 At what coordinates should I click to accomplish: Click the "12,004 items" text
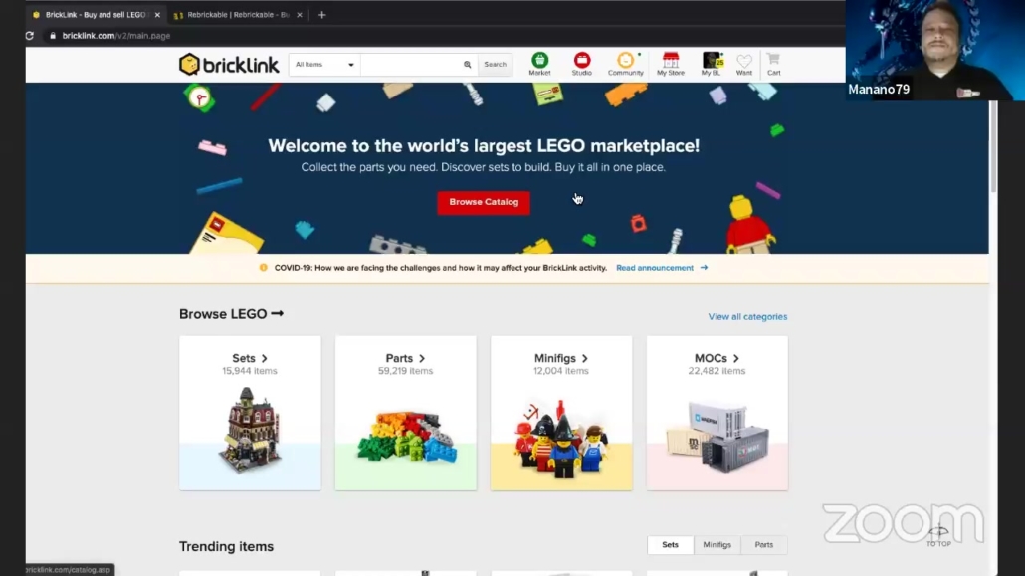[561, 371]
